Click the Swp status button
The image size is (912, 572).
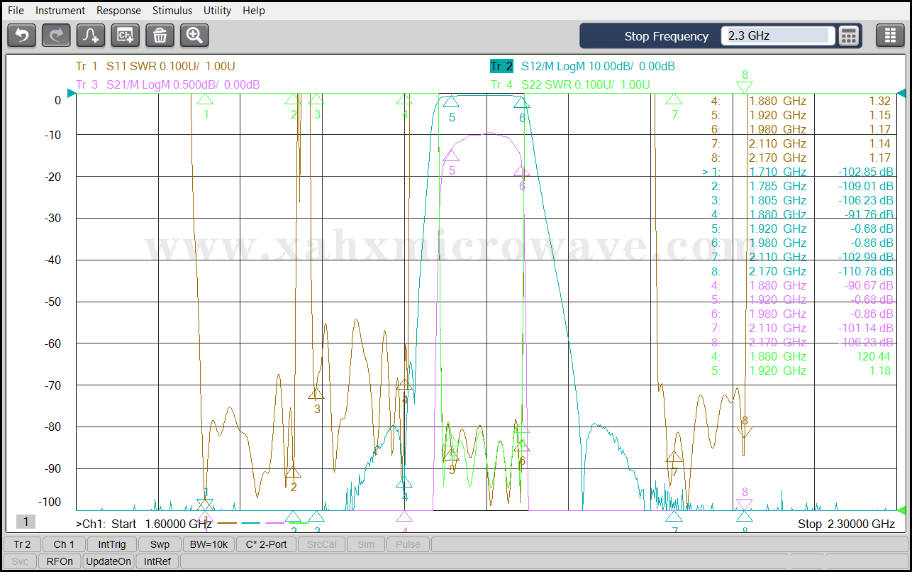[x=160, y=544]
